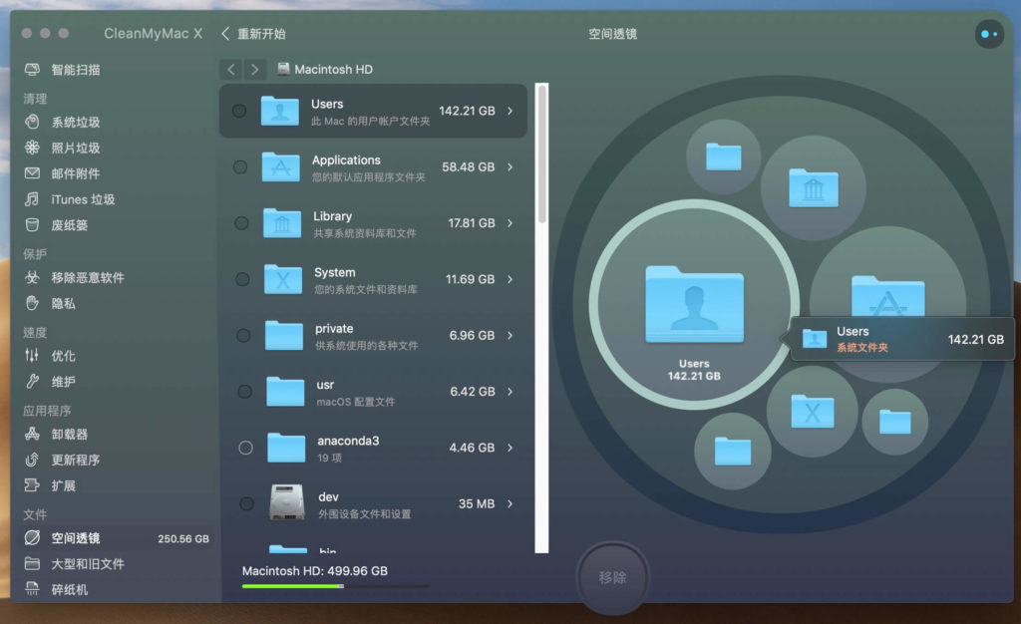Screen dimensions: 1021x624
Task: Click the 35 MB size in the dev row
Action: 477,503
